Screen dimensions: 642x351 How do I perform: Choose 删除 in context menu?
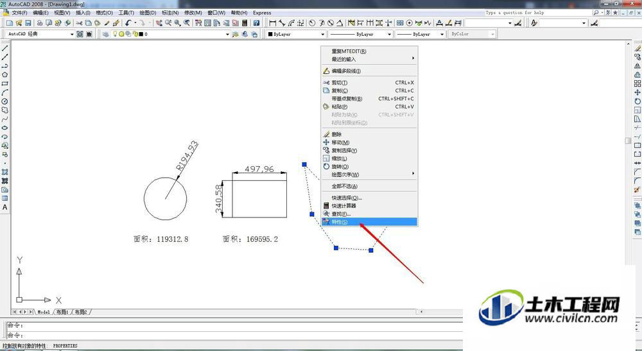[369, 134]
